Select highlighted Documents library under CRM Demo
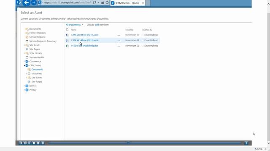 tap(37, 70)
